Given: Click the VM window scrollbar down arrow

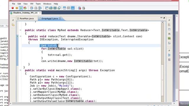Looking at the screenshot, I should (177, 101).
